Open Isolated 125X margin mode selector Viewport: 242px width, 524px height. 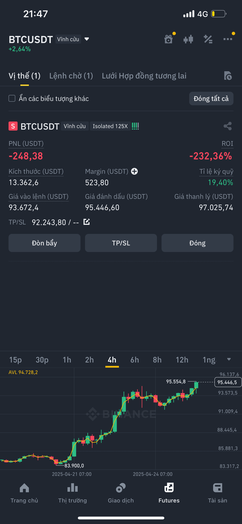110,126
